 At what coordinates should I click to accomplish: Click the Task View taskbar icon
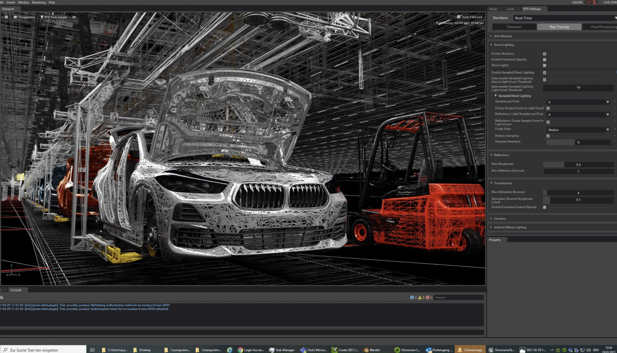pos(92,350)
